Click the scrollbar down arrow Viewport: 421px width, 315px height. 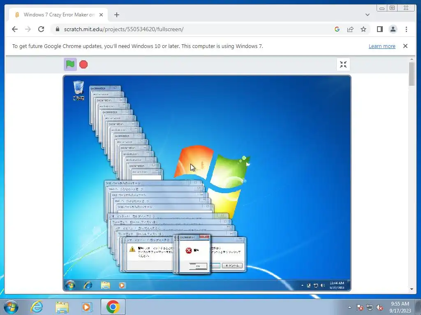click(x=412, y=289)
